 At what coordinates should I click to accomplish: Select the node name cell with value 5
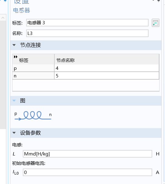tap(107, 76)
